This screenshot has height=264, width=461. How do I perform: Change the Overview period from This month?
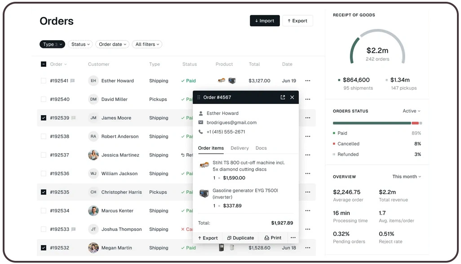(406, 177)
